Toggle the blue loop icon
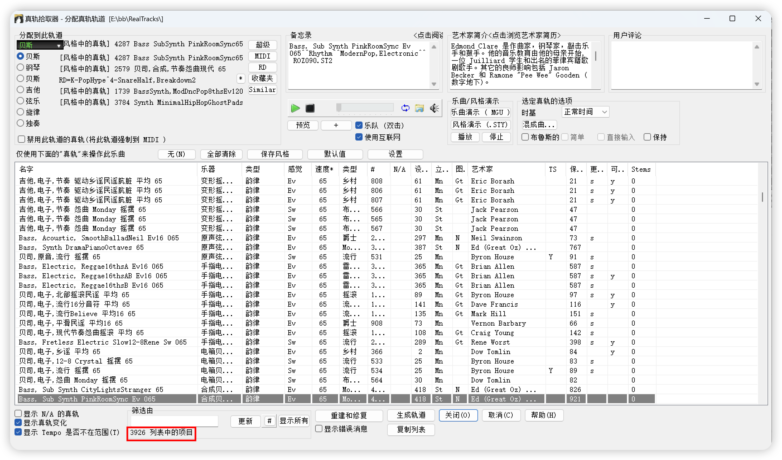Screen dimensions: 782x460 [x=405, y=108]
